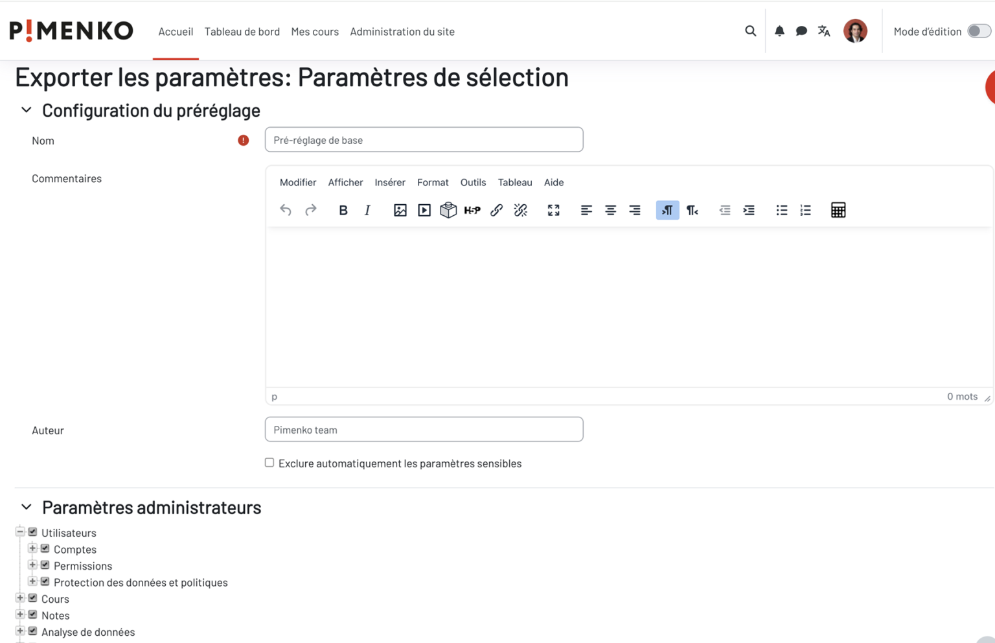Remove a link using the unlink icon
Viewport: 995px width, 643px height.
pos(521,210)
